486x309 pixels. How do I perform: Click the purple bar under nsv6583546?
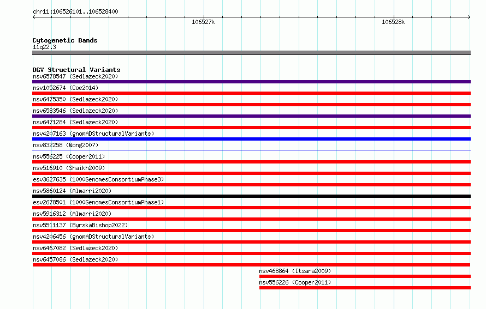click(x=251, y=116)
